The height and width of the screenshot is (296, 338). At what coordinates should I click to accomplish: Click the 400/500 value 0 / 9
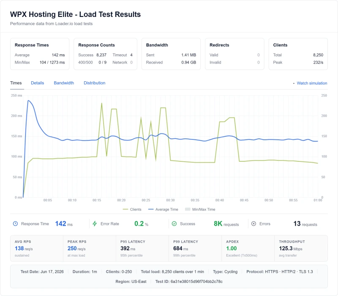102,62
